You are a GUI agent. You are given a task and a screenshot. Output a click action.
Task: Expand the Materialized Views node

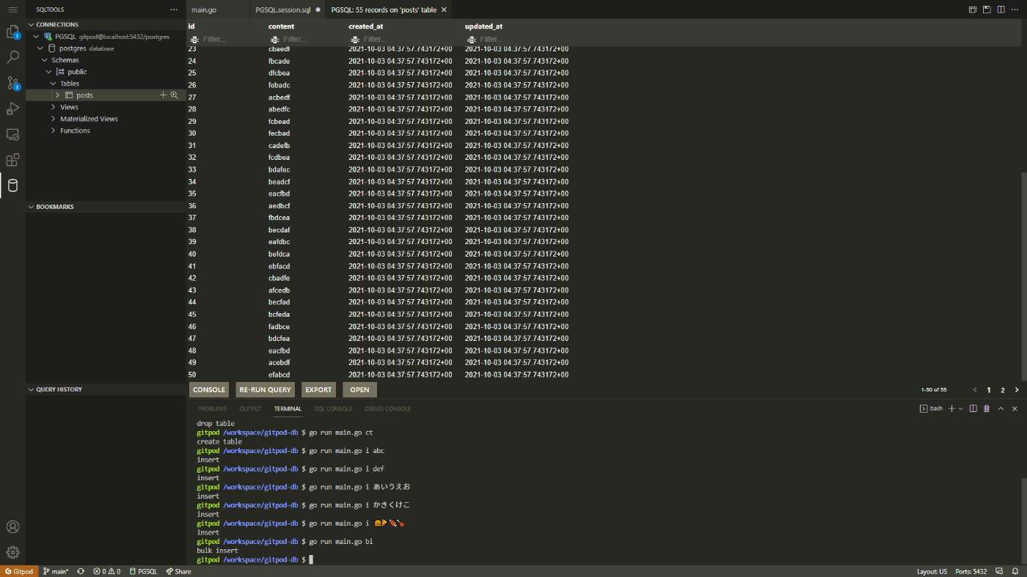(x=53, y=119)
